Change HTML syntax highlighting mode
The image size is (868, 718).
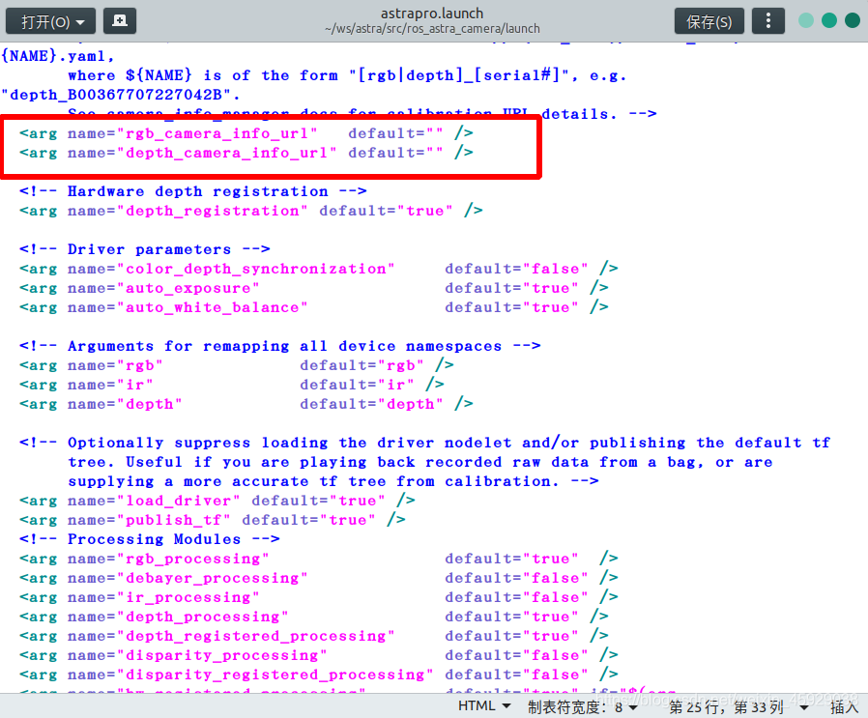click(483, 705)
